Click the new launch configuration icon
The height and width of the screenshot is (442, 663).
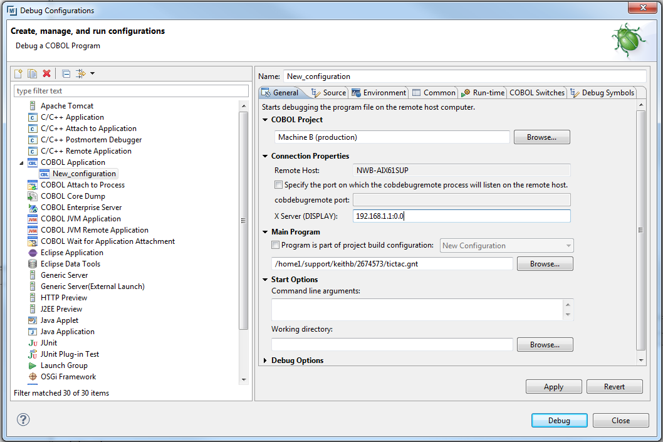point(18,74)
